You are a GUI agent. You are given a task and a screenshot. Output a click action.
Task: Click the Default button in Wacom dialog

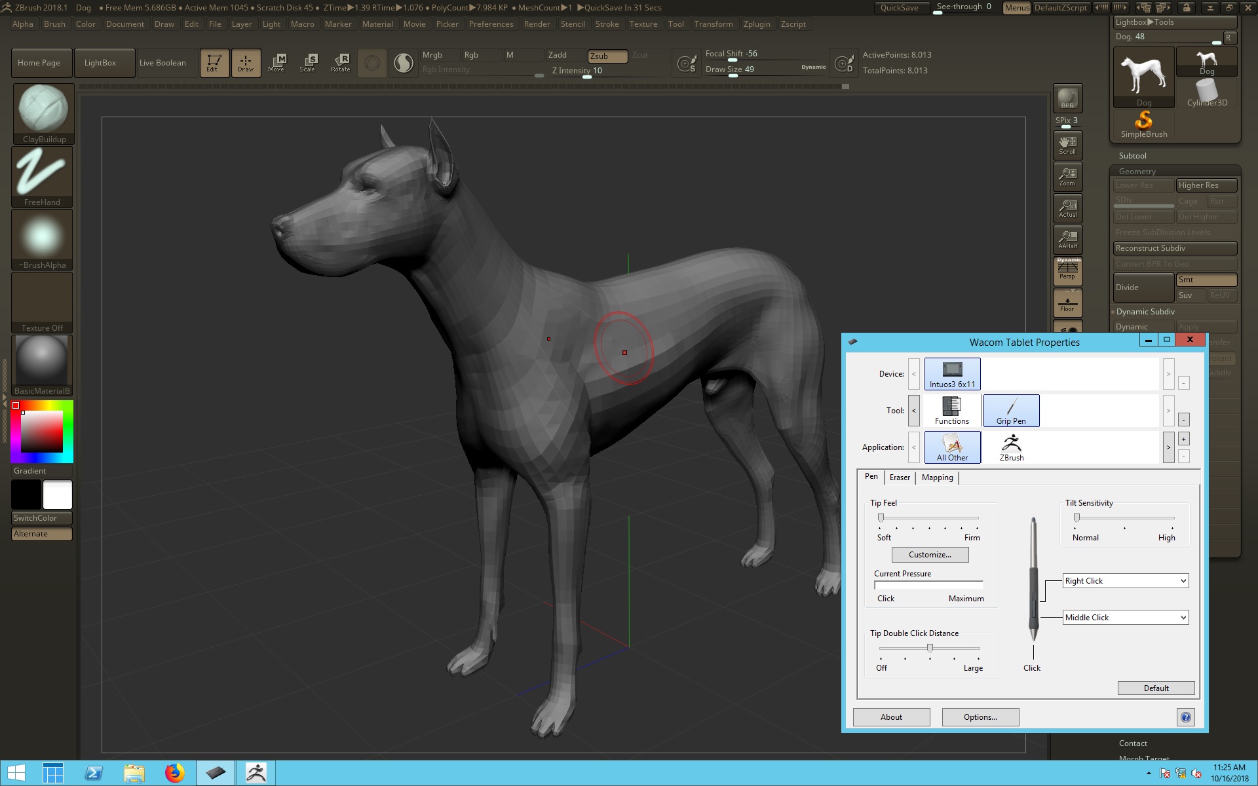click(1156, 688)
